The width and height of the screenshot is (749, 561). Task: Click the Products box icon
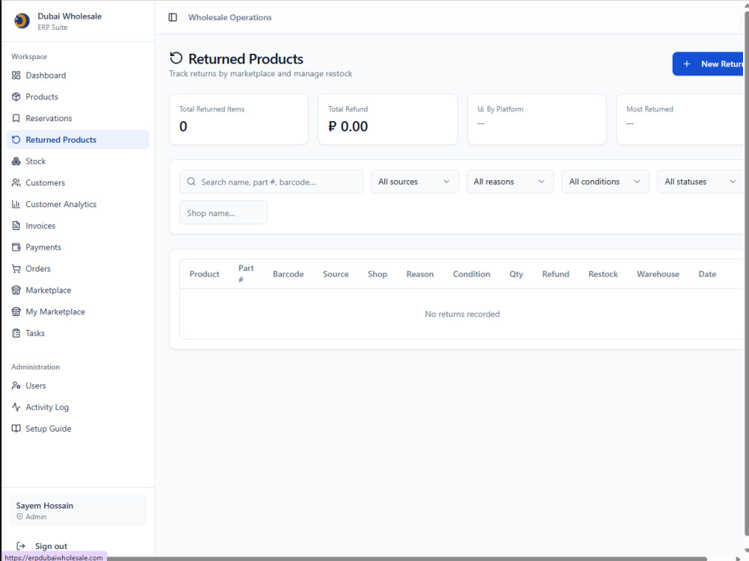click(16, 96)
